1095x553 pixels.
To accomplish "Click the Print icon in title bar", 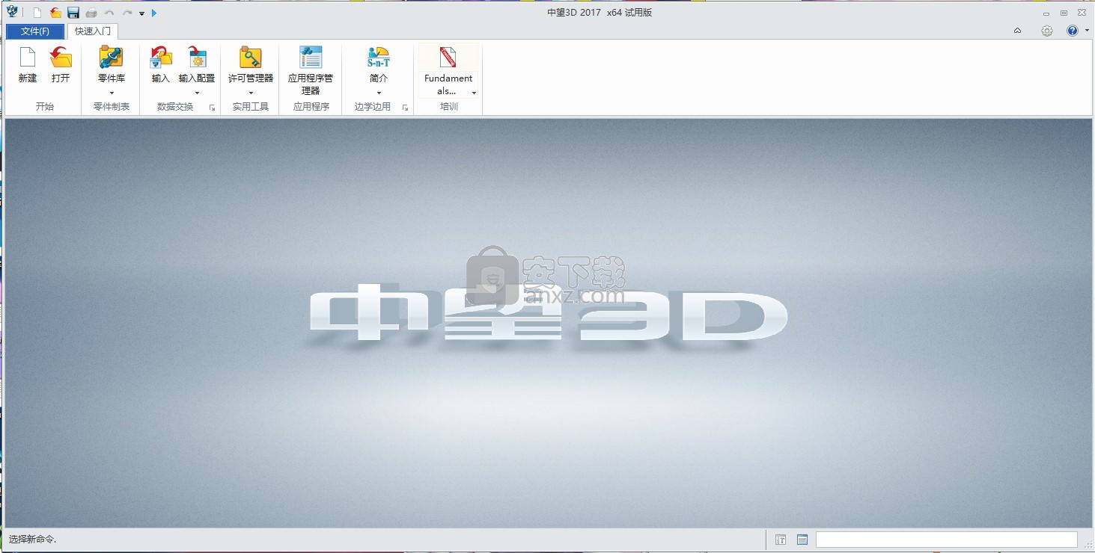I will coord(91,13).
